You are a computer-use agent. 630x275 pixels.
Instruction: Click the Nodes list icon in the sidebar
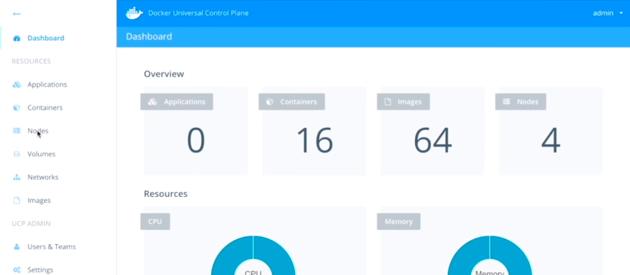(16, 131)
